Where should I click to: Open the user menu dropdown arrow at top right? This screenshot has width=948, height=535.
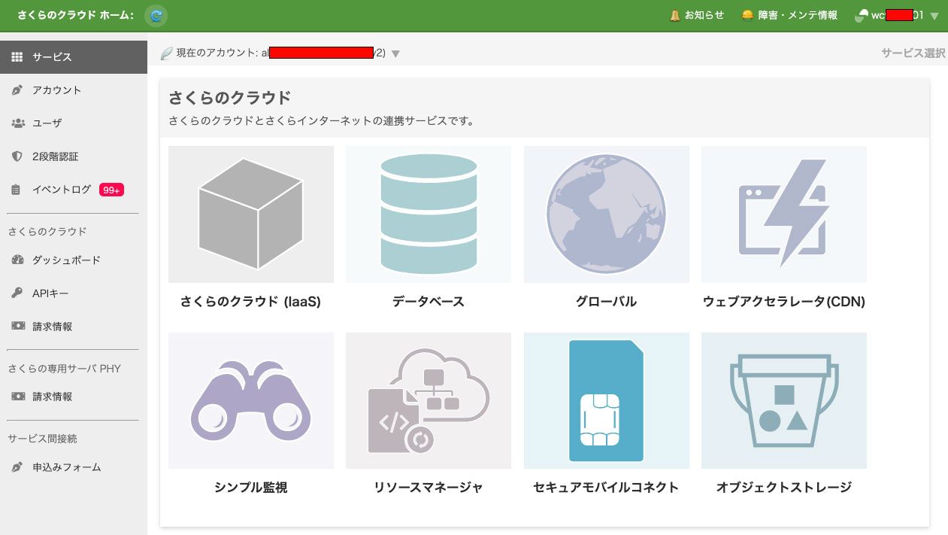[934, 16]
